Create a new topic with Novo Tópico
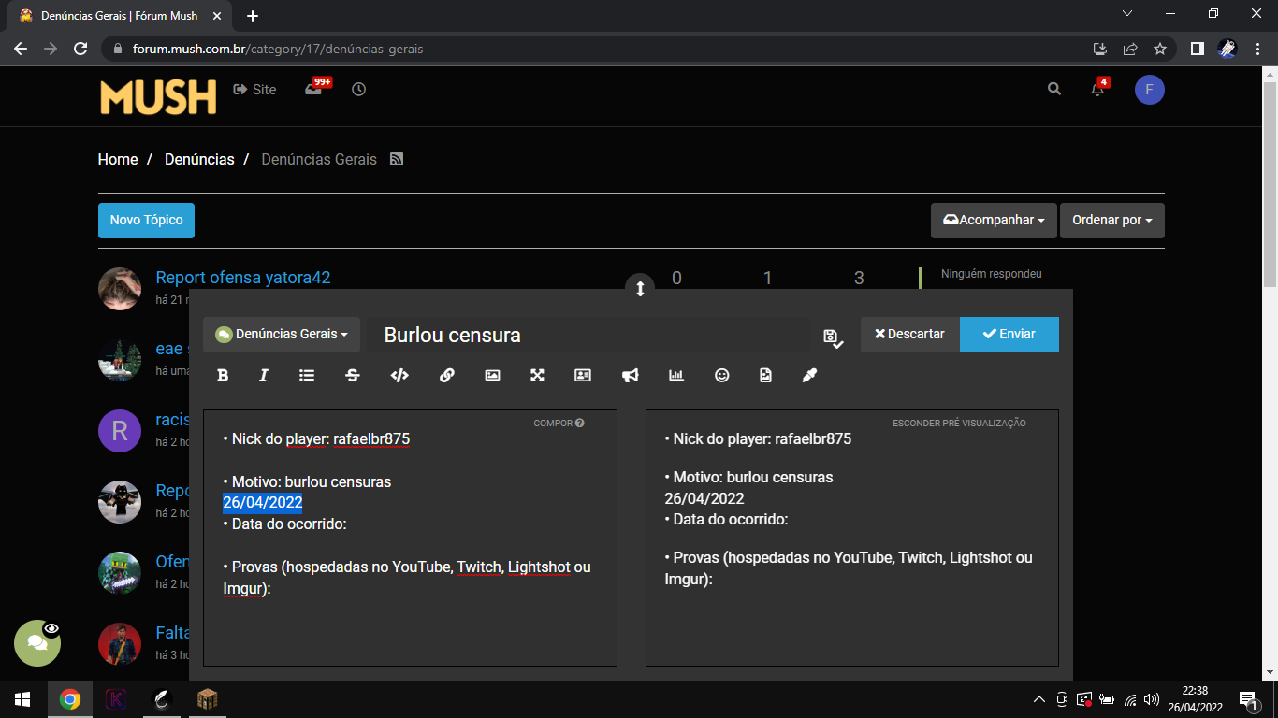This screenshot has height=718, width=1278. click(146, 220)
